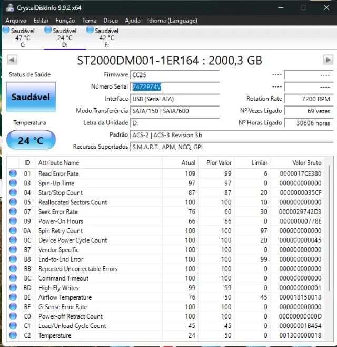Click the 24 °C temperature button
Screen dimensions: 337x347
click(x=31, y=140)
